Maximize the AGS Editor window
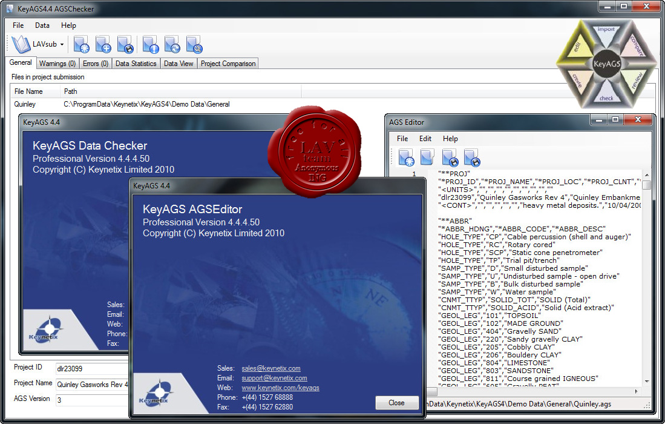 coord(615,121)
